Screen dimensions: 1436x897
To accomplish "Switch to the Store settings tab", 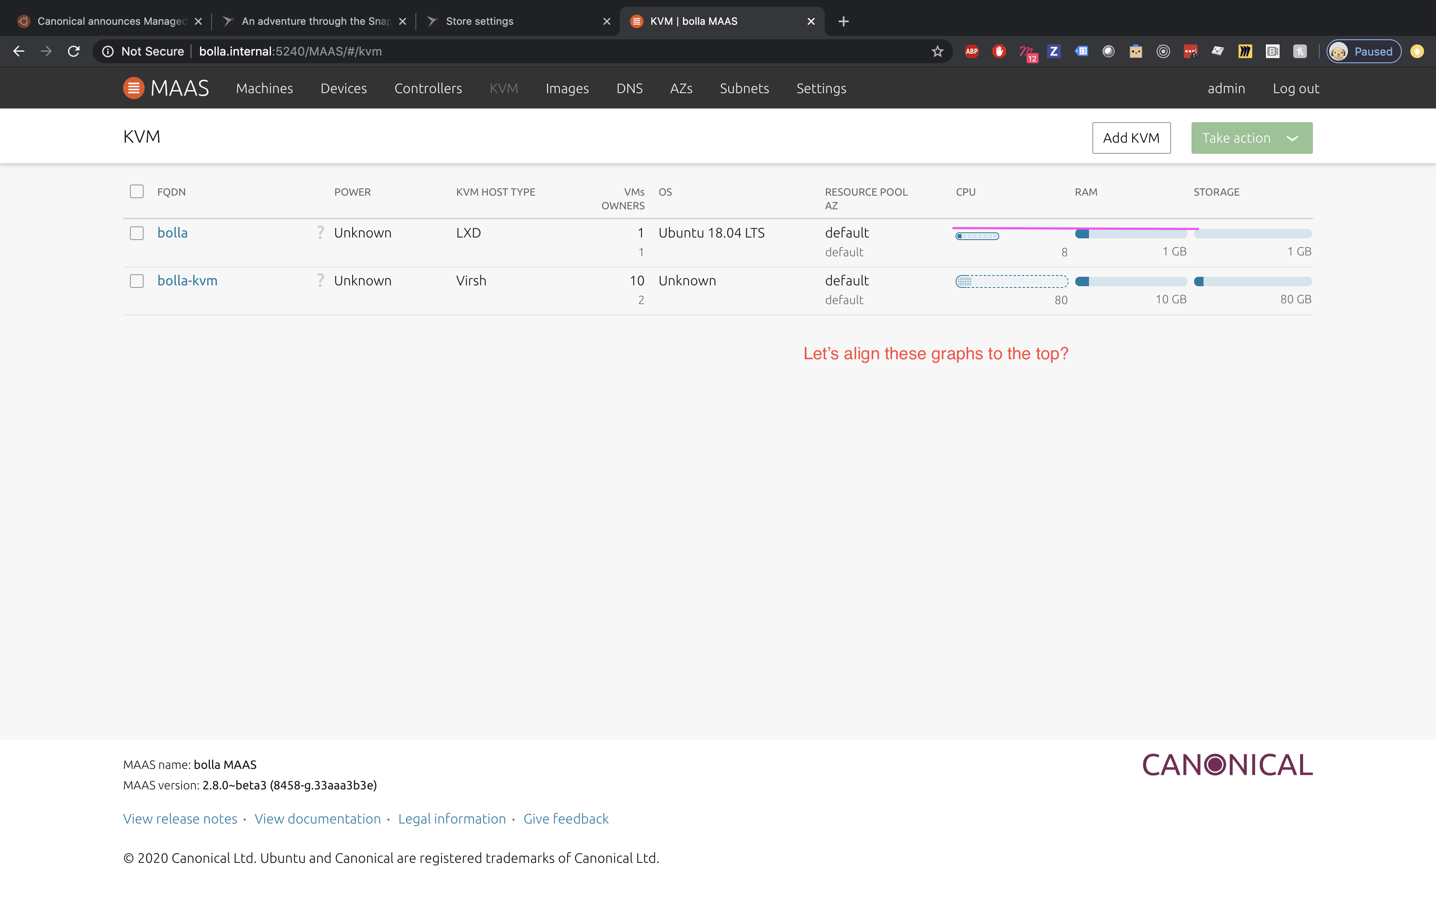I will pyautogui.click(x=480, y=21).
